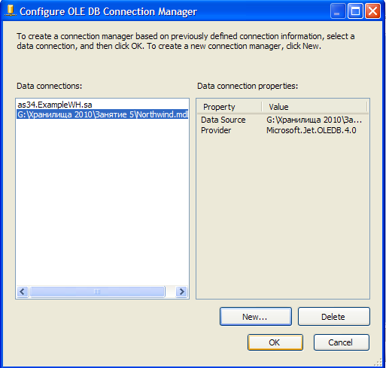Screen dimensions: 386x368
Task: Maximize the Configure OLE DB Connection Manager dialog
Action: pos(355,11)
